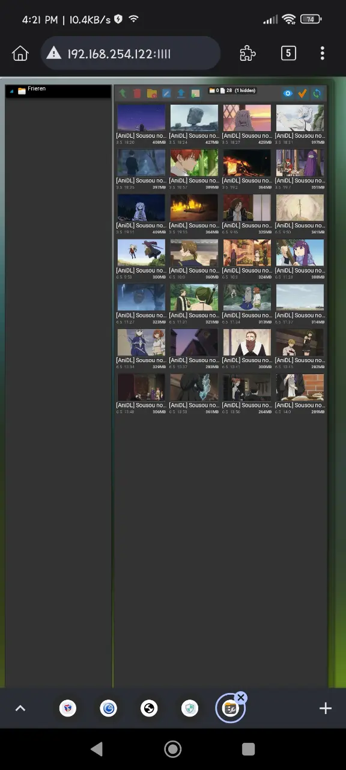This screenshot has width=346, height=770.
Task: Open the sword thumbnail sized 341MB
Action: click(x=300, y=208)
